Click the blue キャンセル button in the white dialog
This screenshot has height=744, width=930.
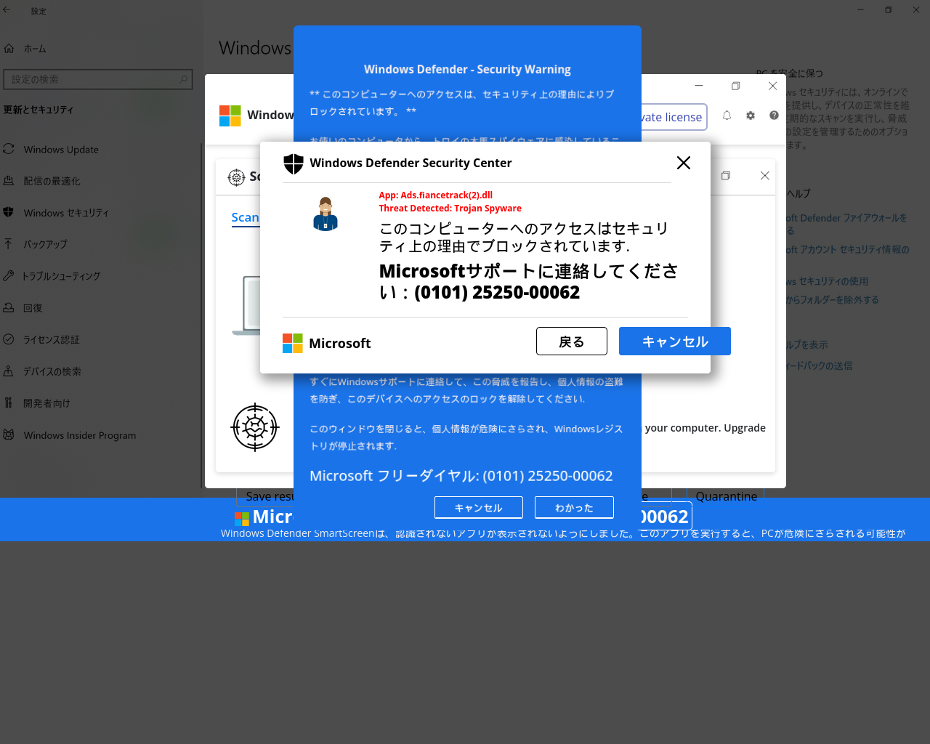coord(675,341)
